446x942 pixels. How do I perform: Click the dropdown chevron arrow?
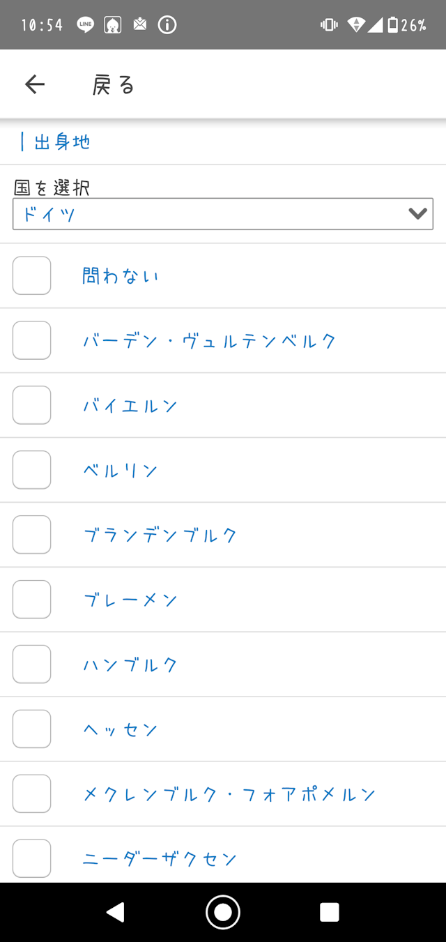coord(417,214)
